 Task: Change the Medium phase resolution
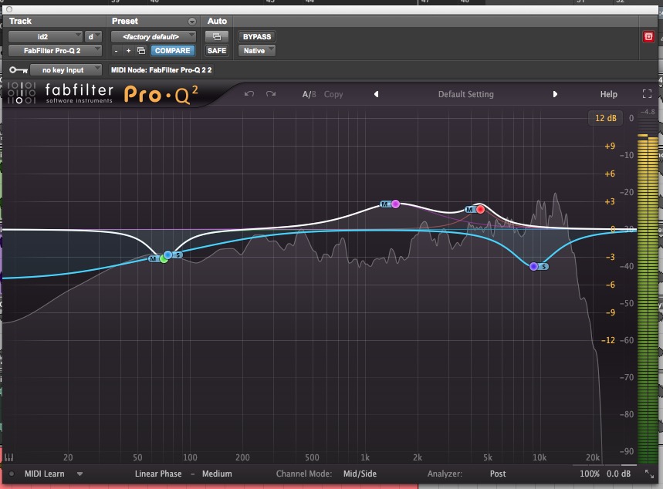click(217, 474)
